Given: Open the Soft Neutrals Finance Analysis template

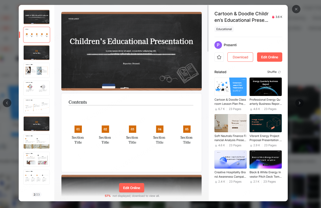Looking at the screenshot, I should click(230, 123).
